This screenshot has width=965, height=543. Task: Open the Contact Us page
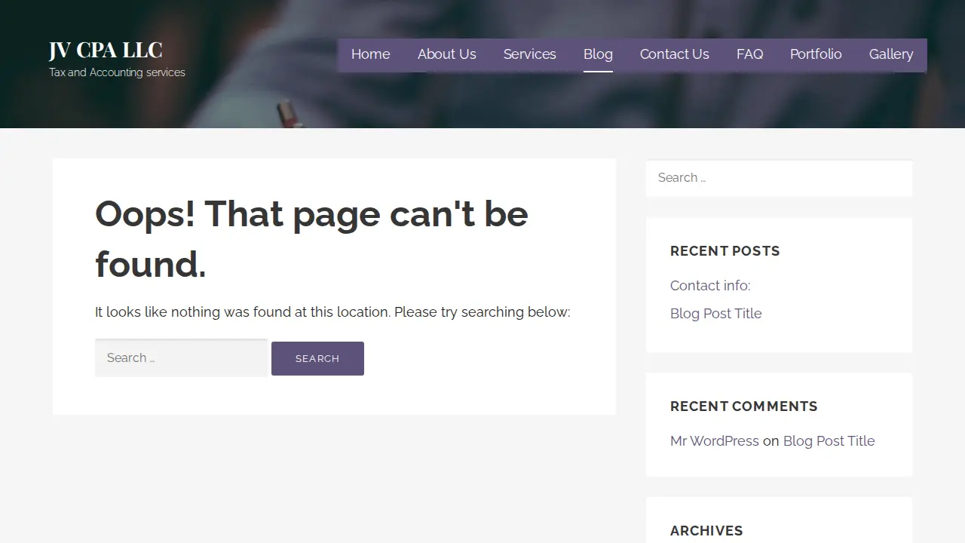(x=674, y=54)
